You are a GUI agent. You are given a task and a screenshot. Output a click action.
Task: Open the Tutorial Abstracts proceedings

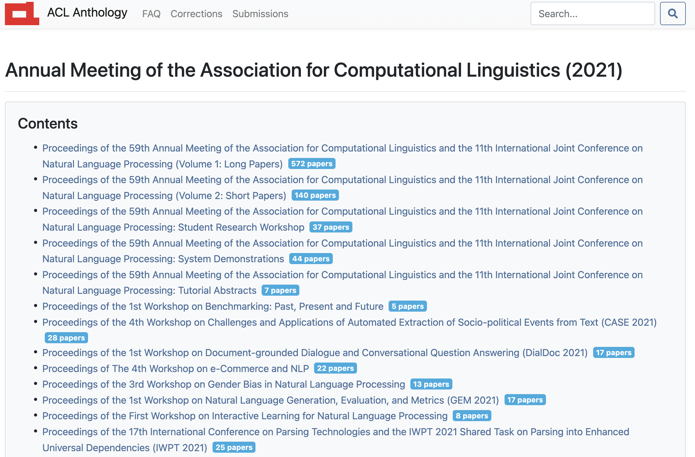(x=342, y=282)
